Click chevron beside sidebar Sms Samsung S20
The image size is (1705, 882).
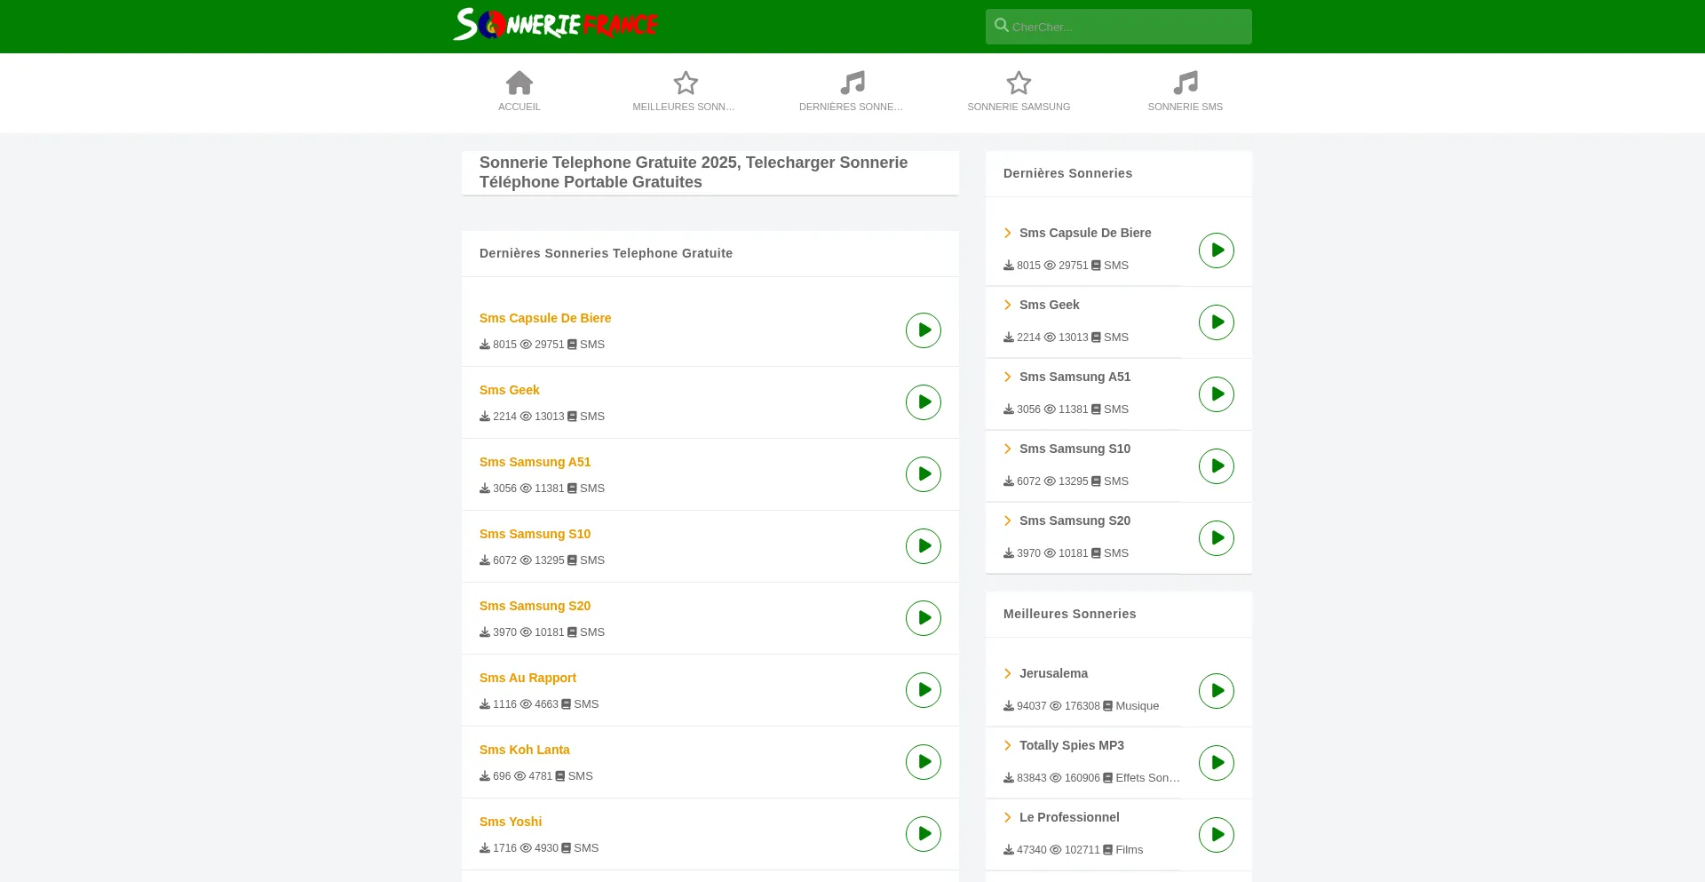[1008, 520]
